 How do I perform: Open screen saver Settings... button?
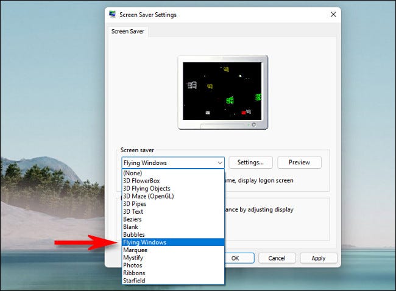[x=250, y=163]
